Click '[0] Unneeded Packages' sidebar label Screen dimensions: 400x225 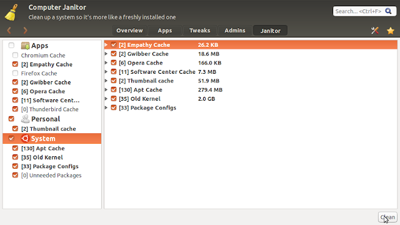pyautogui.click(x=51, y=175)
